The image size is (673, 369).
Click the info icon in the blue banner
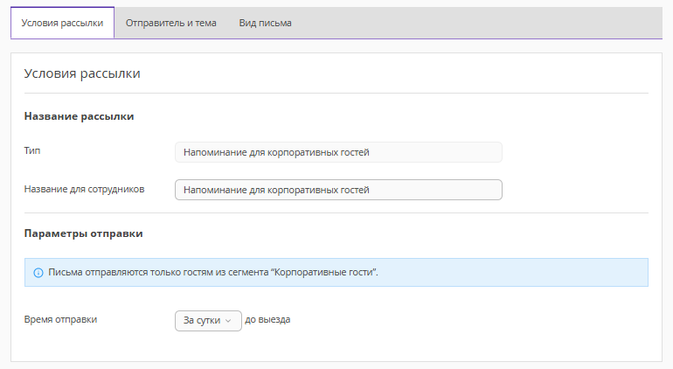pos(38,273)
